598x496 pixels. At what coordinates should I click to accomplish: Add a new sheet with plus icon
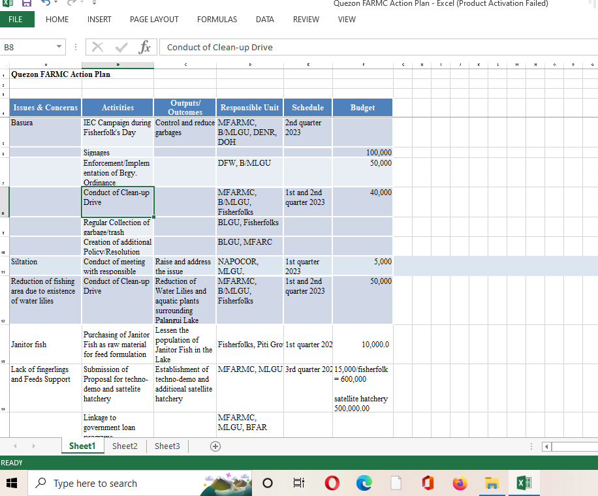[215, 446]
